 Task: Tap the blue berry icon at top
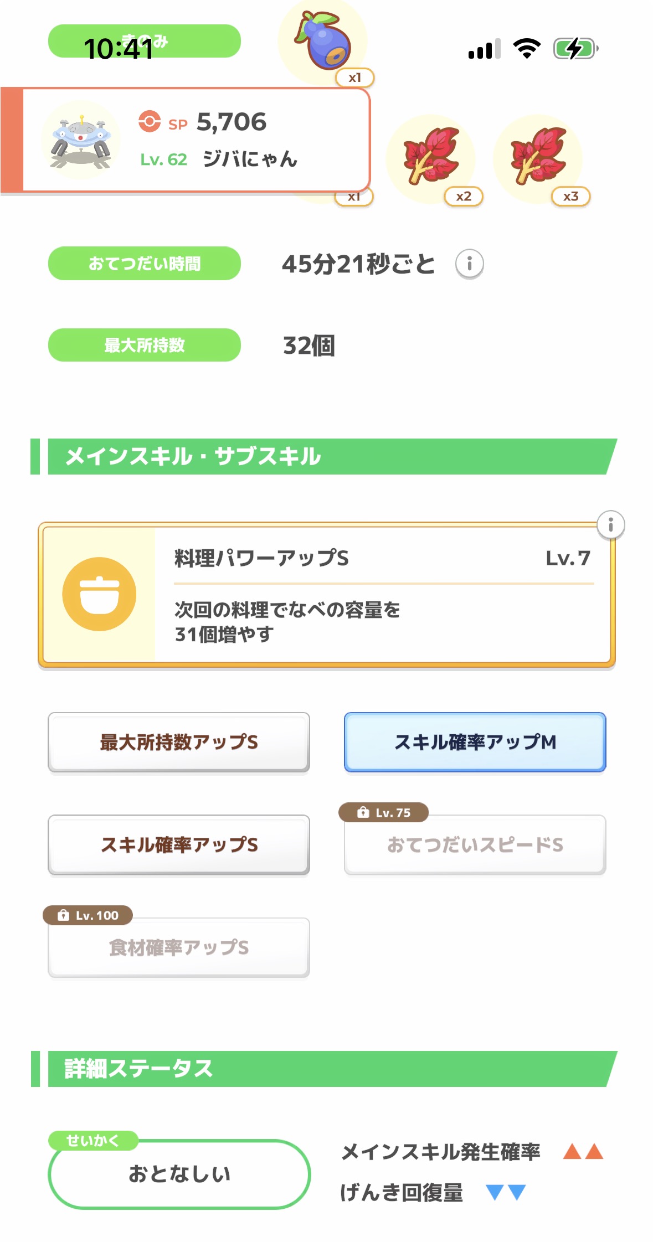pyautogui.click(x=323, y=41)
